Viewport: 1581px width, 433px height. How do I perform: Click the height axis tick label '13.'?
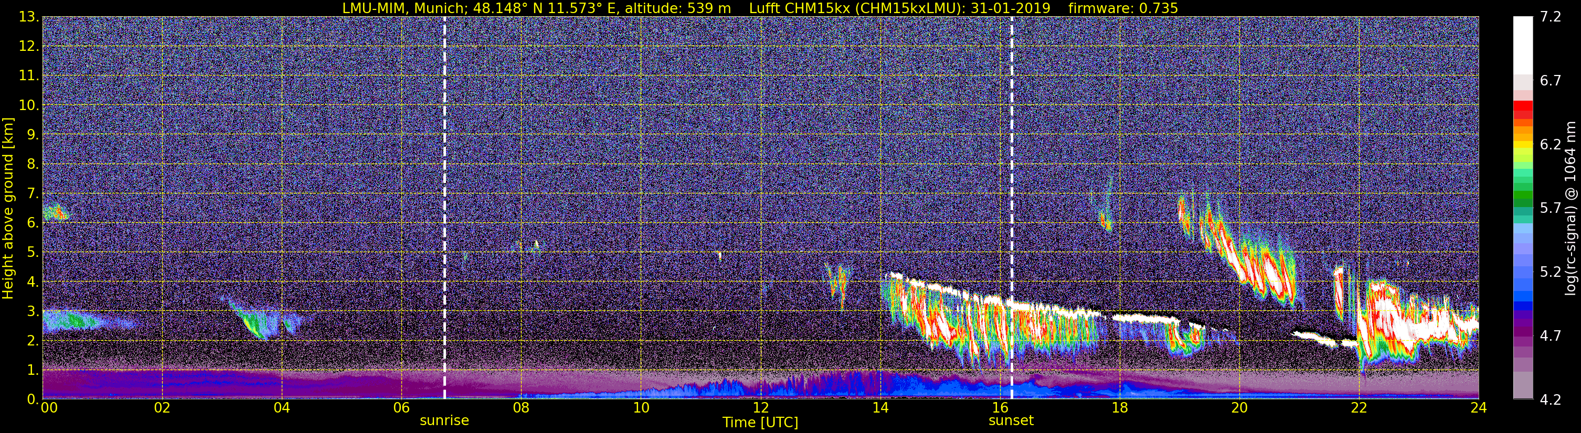[28, 17]
